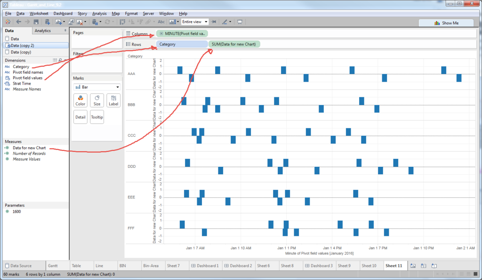The image size is (482, 280).
Task: Toggle mark labels with the Abc icon
Action: click(161, 22)
